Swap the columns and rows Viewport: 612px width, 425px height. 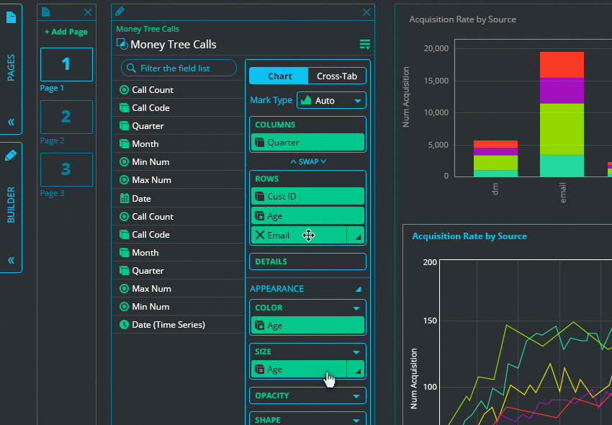point(308,161)
